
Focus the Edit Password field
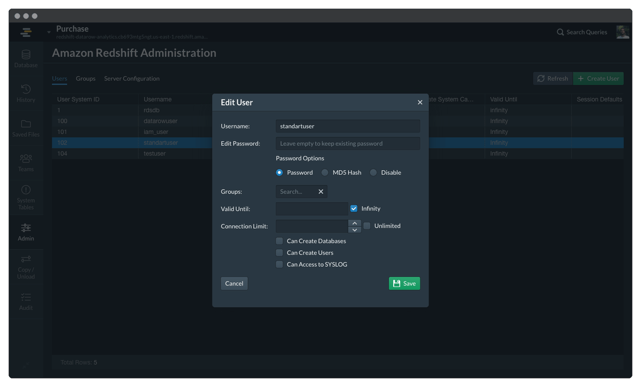coord(348,143)
